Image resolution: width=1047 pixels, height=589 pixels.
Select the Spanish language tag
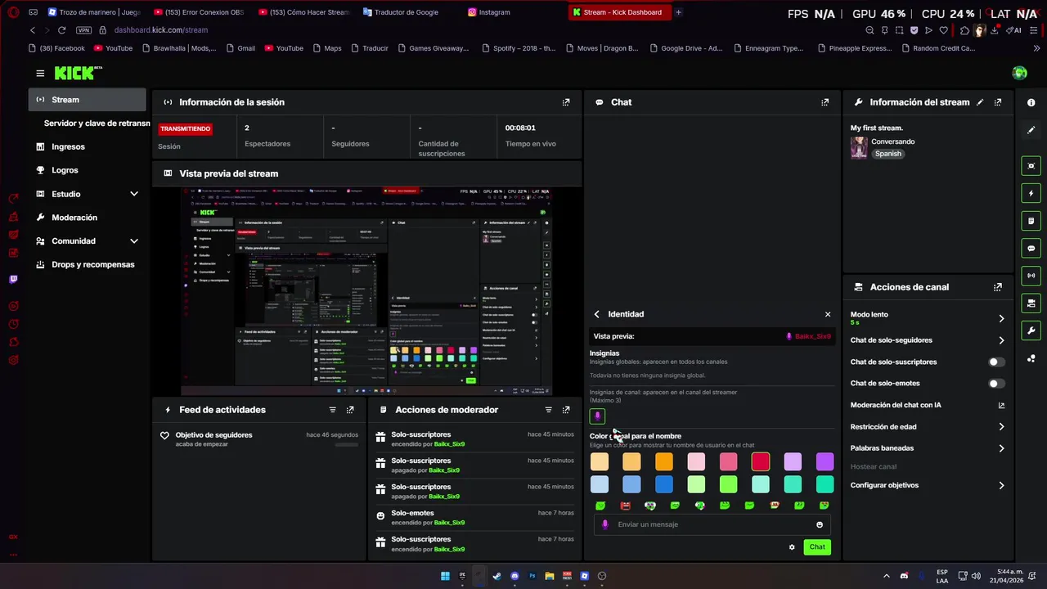pos(887,154)
